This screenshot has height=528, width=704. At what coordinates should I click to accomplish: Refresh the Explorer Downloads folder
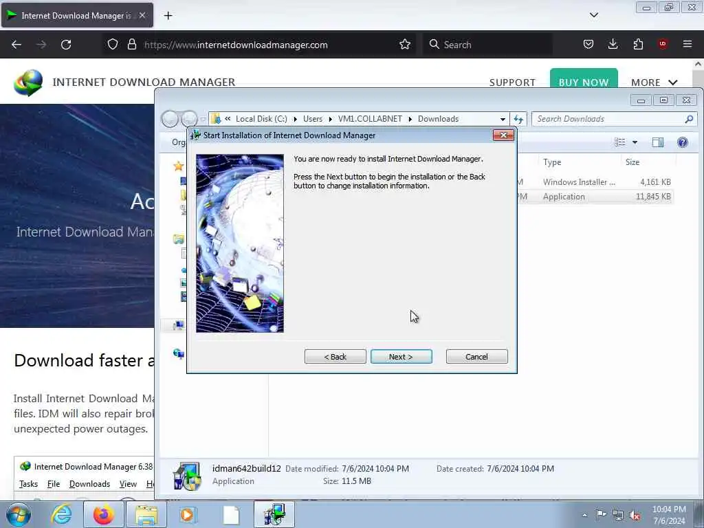[x=518, y=119]
